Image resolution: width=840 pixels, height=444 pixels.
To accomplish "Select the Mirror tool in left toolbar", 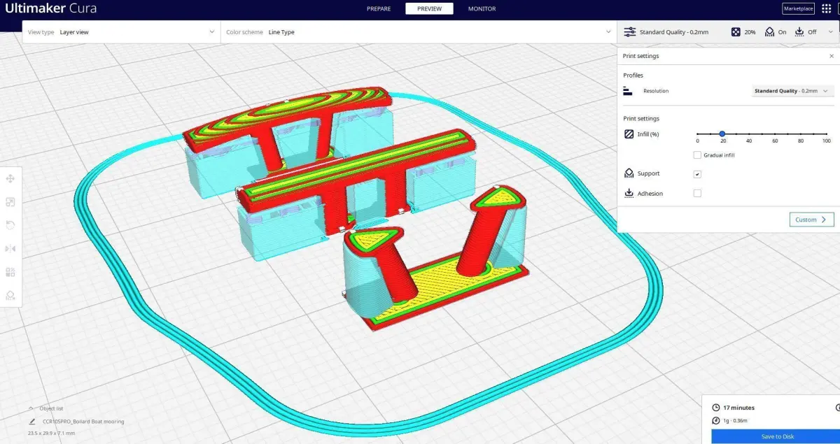I will click(x=10, y=248).
